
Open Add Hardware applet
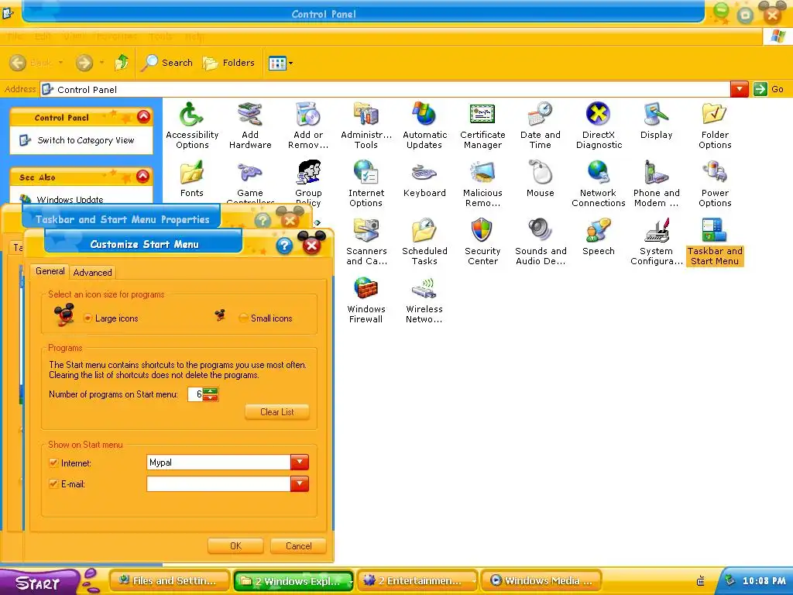[250, 125]
